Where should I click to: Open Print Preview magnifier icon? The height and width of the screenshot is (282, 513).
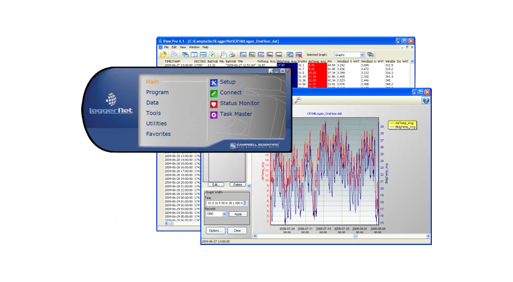pyautogui.click(x=223, y=55)
